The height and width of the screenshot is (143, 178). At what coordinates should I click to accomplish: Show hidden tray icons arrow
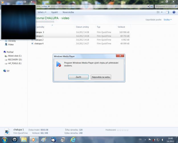[145, 140]
